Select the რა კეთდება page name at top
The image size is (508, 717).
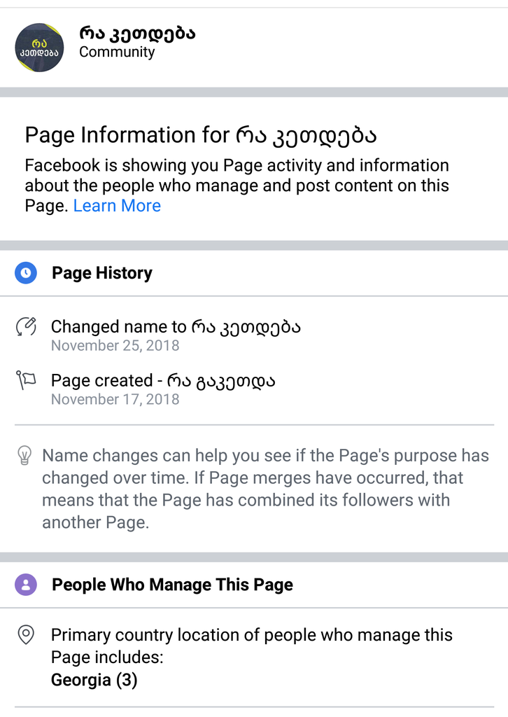[138, 34]
